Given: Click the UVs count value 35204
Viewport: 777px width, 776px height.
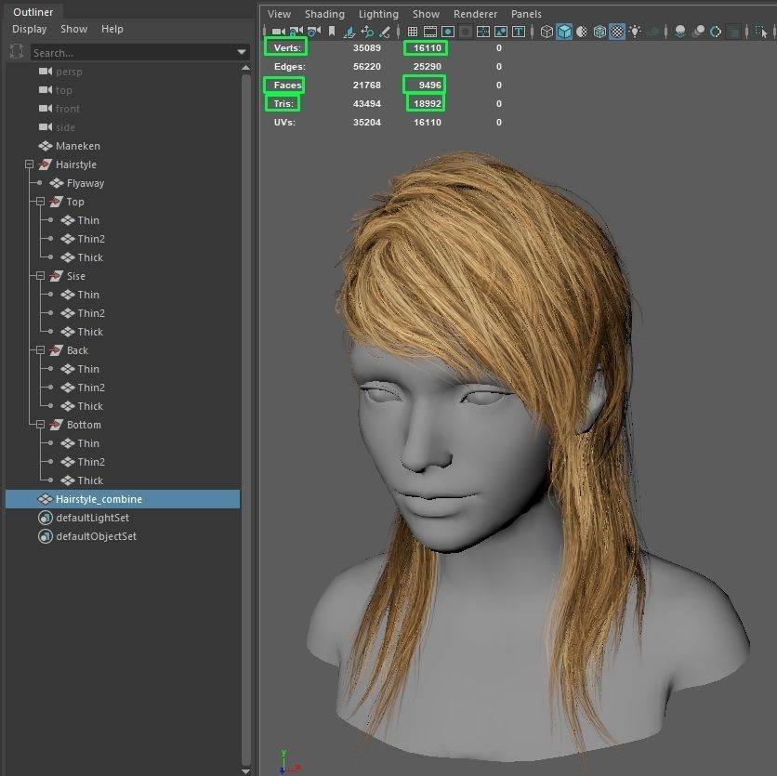Looking at the screenshot, I should pos(367,122).
